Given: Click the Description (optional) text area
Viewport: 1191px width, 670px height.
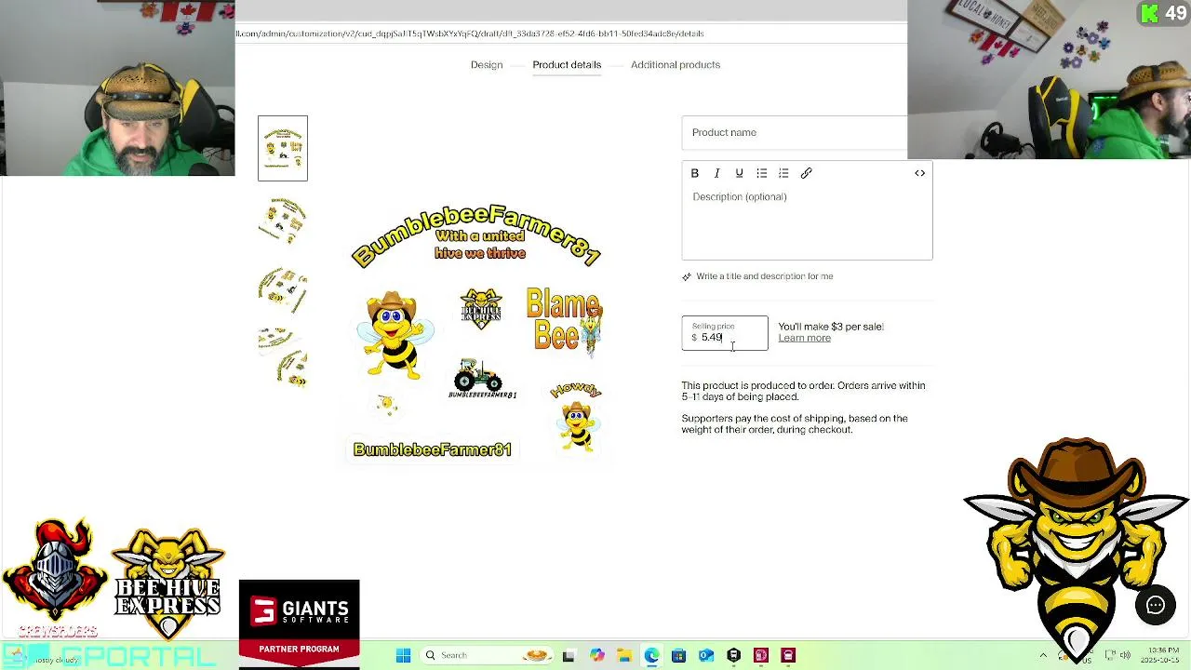Looking at the screenshot, I should (807, 223).
